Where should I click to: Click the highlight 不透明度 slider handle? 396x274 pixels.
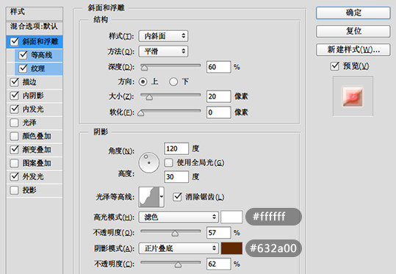click(175, 234)
